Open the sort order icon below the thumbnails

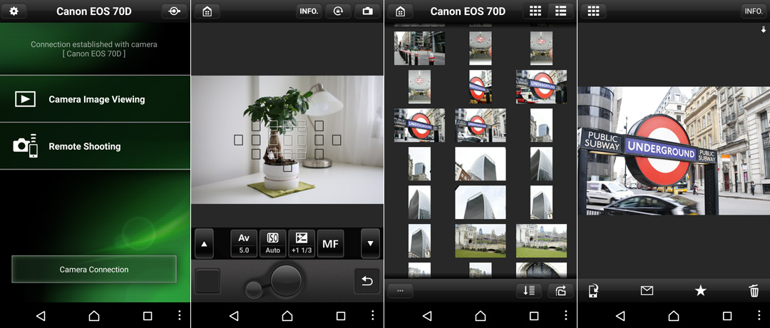[528, 290]
